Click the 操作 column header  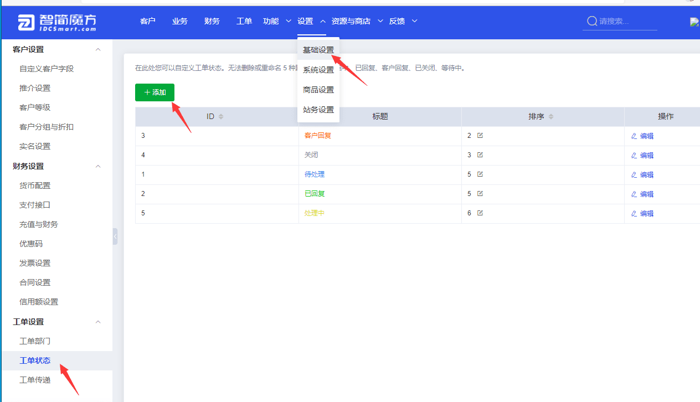pos(666,116)
